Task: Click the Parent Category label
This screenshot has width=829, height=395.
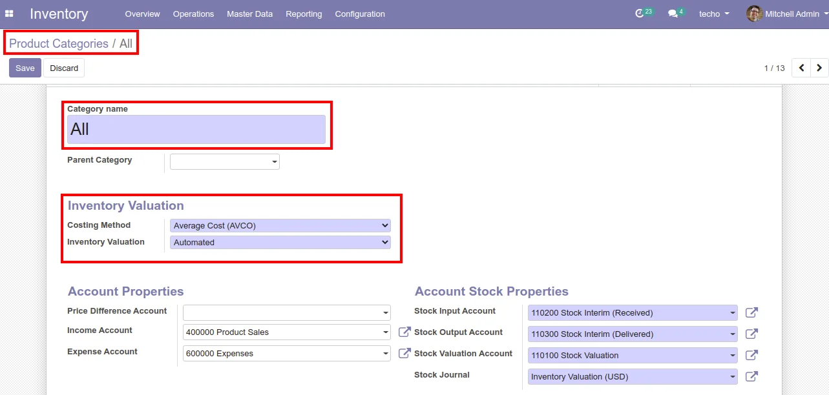Action: tap(100, 160)
